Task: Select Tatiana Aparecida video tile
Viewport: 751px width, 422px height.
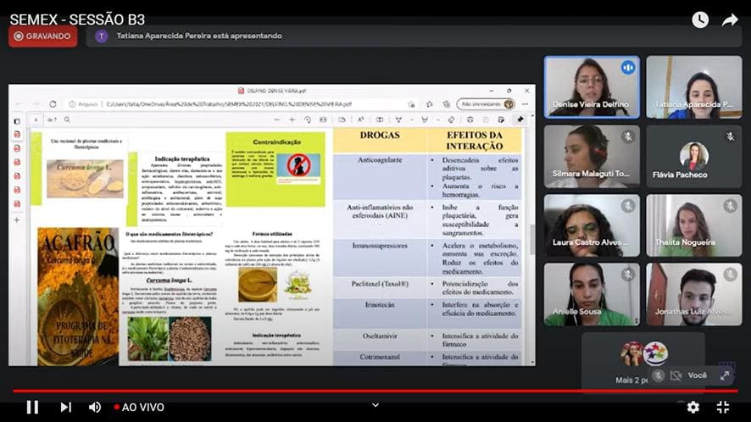Action: point(694,87)
